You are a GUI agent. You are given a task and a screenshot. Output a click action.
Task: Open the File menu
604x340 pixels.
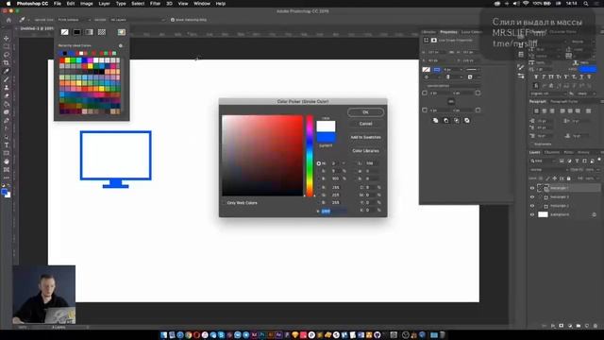(x=58, y=4)
